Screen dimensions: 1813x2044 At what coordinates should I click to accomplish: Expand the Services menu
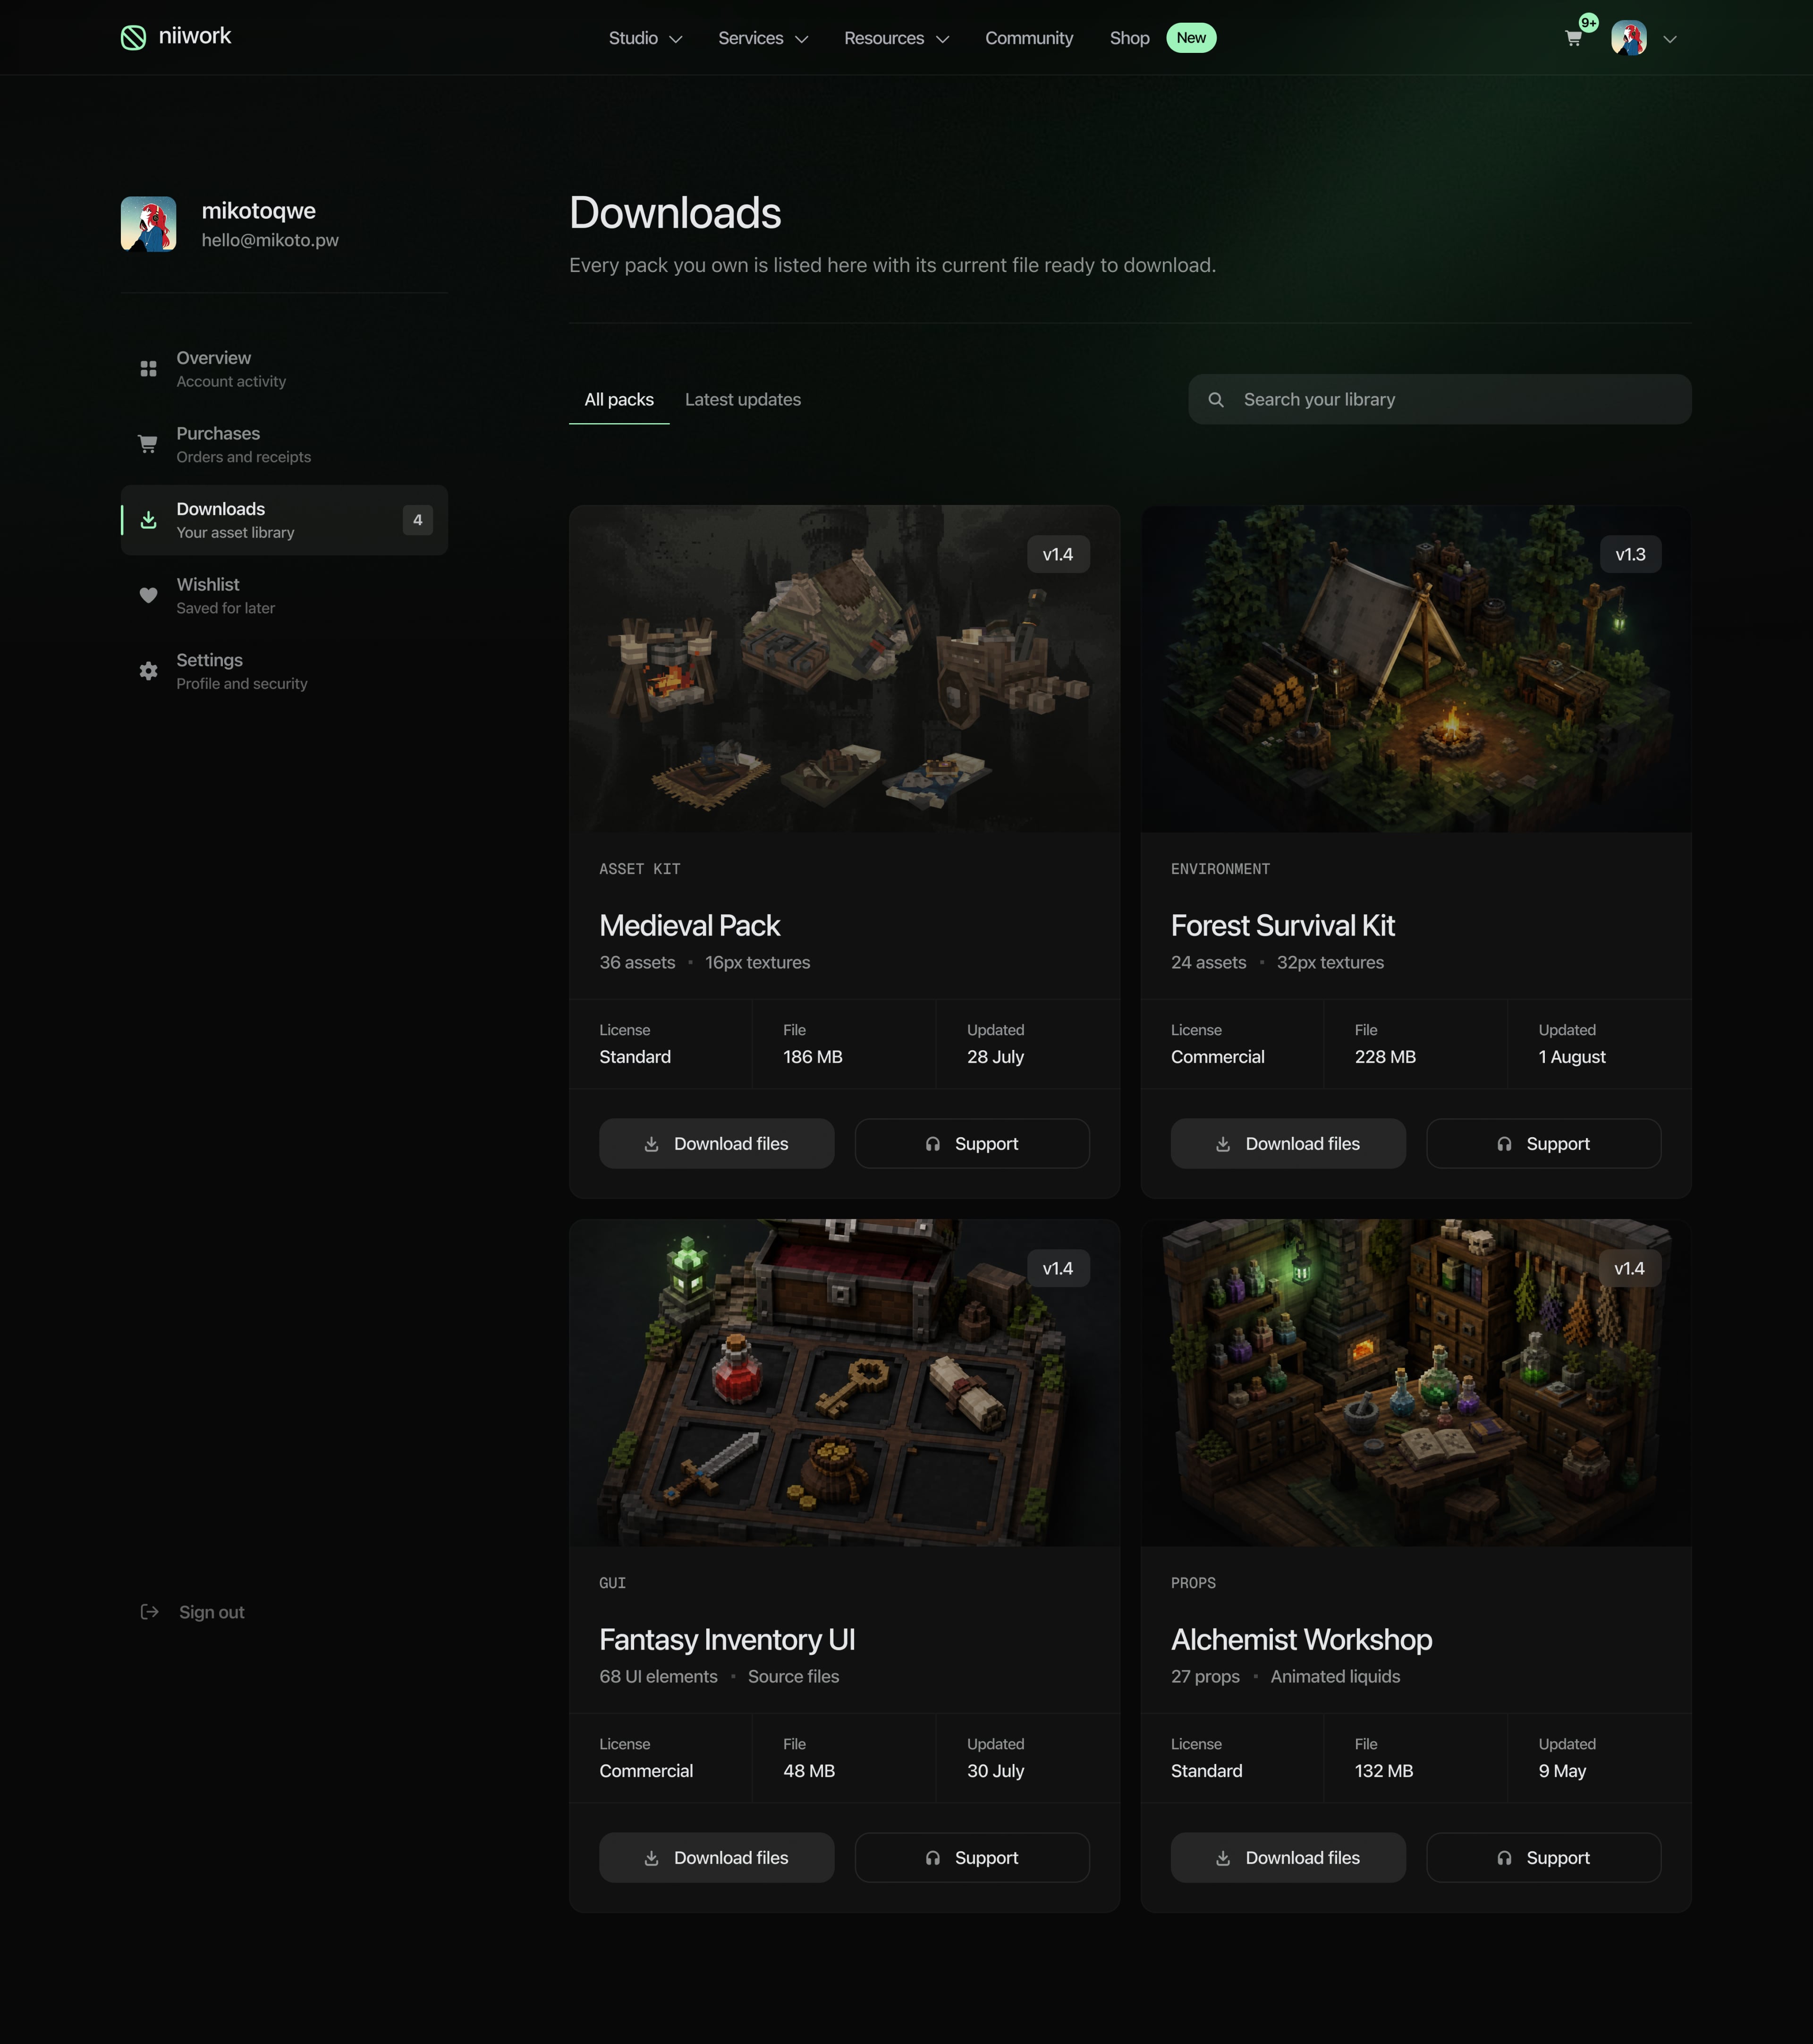point(762,38)
